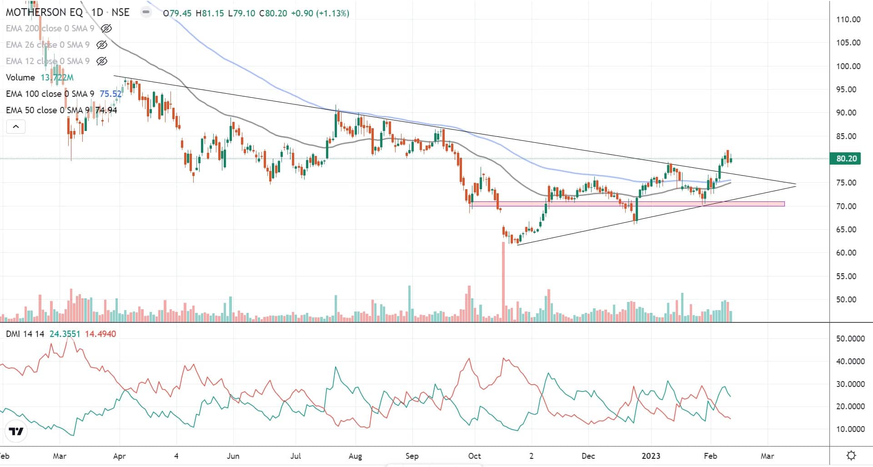The height and width of the screenshot is (467, 873).
Task: Click the Oct label on time axis
Action: pyautogui.click(x=474, y=456)
